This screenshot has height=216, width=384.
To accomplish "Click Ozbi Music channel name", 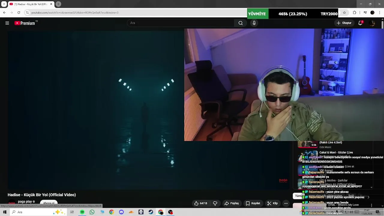I will click(325, 147).
